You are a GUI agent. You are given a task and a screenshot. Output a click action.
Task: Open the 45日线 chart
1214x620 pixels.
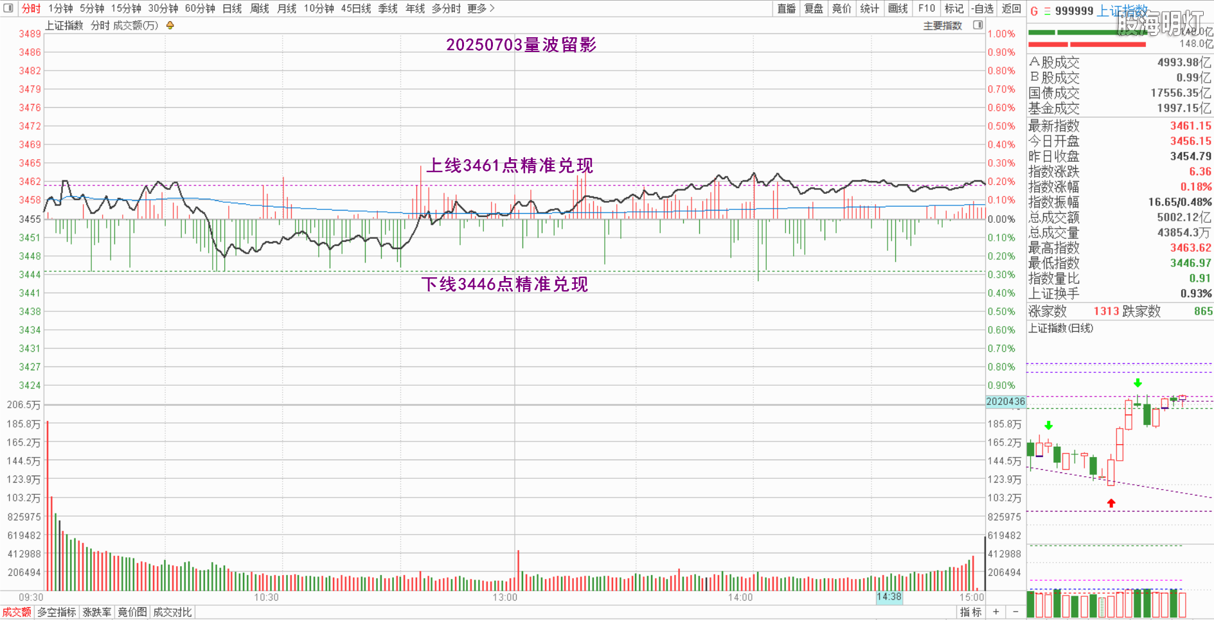click(356, 8)
